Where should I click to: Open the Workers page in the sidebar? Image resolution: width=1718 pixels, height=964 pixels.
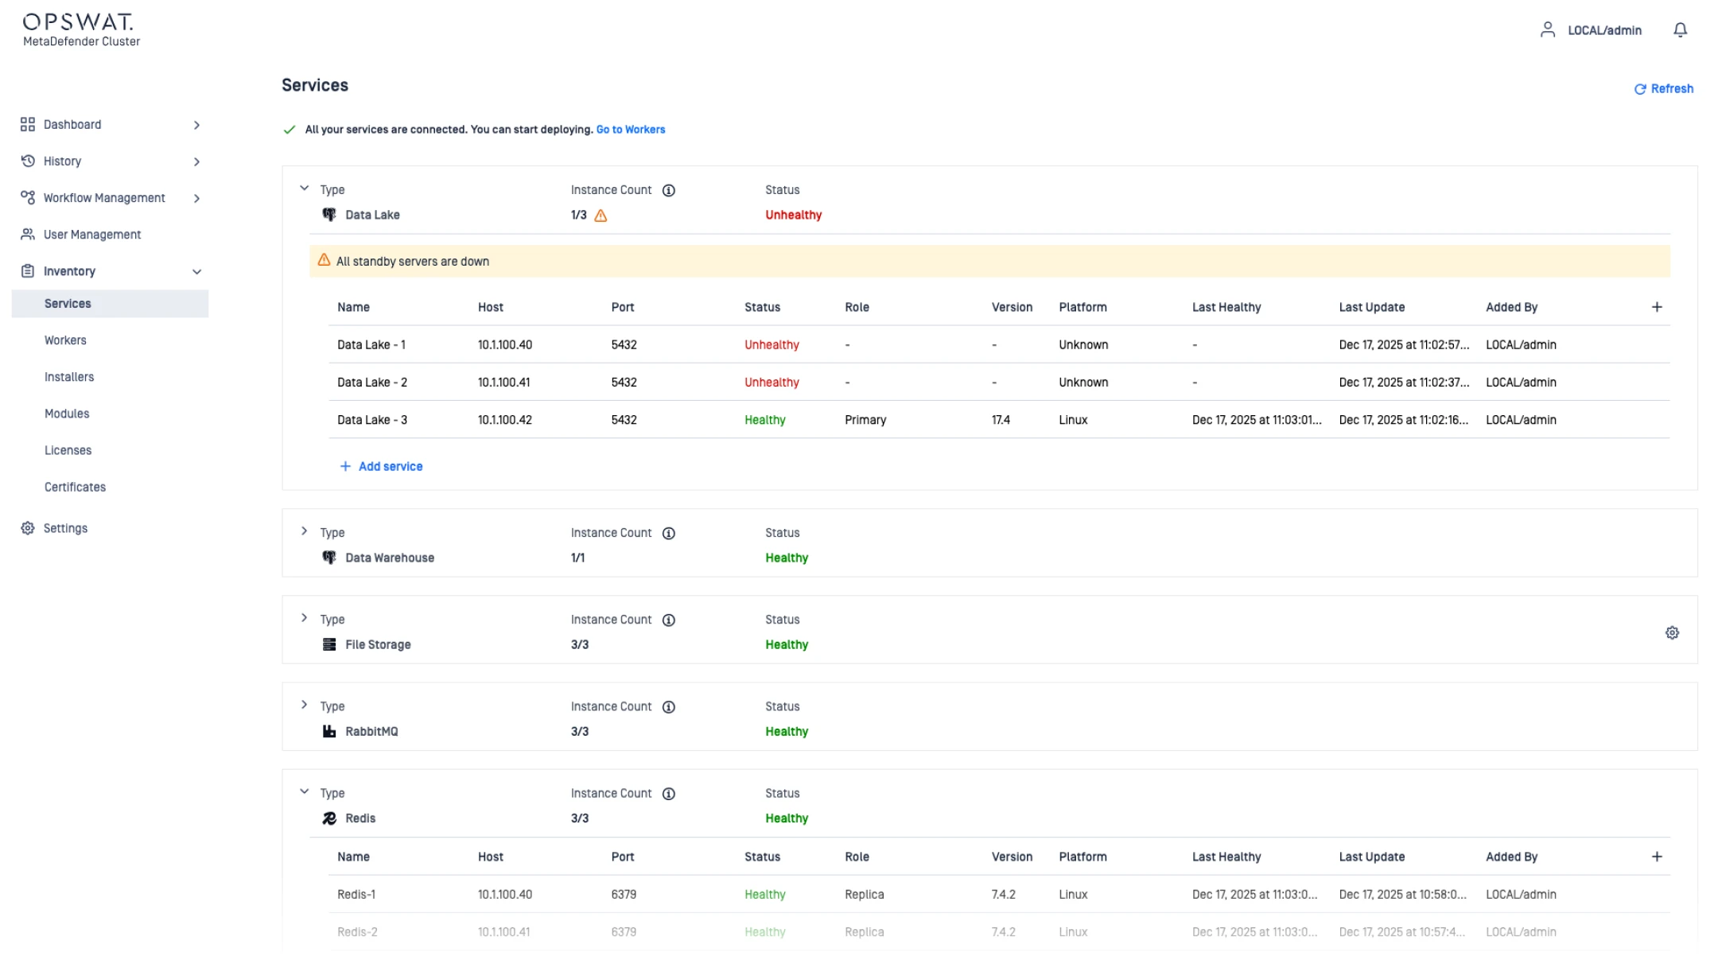tap(65, 340)
